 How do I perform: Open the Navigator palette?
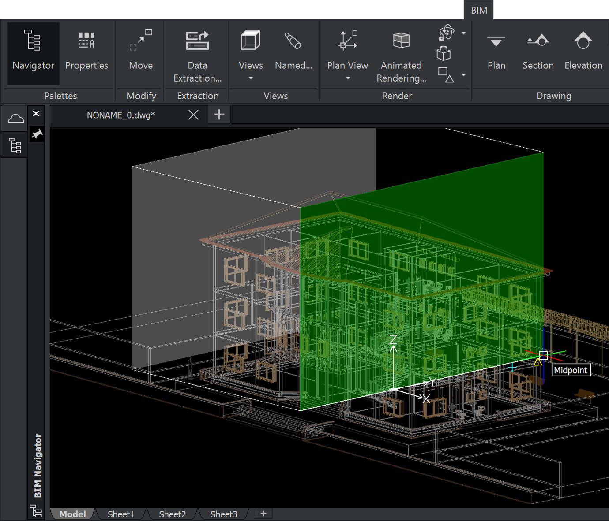(x=33, y=53)
